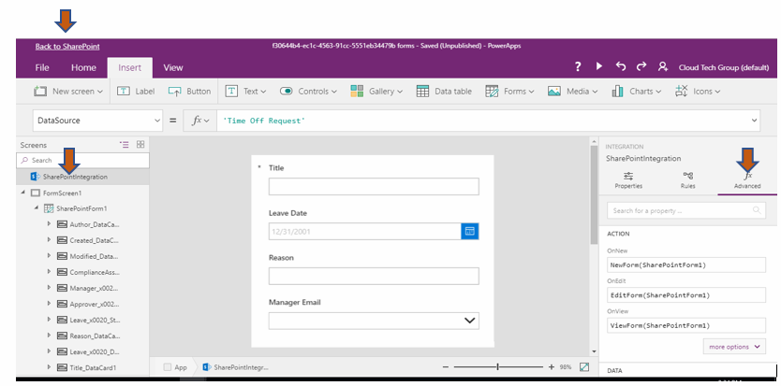This screenshot has width=781, height=386.
Task: Click the Leave Date field
Action: 364,231
